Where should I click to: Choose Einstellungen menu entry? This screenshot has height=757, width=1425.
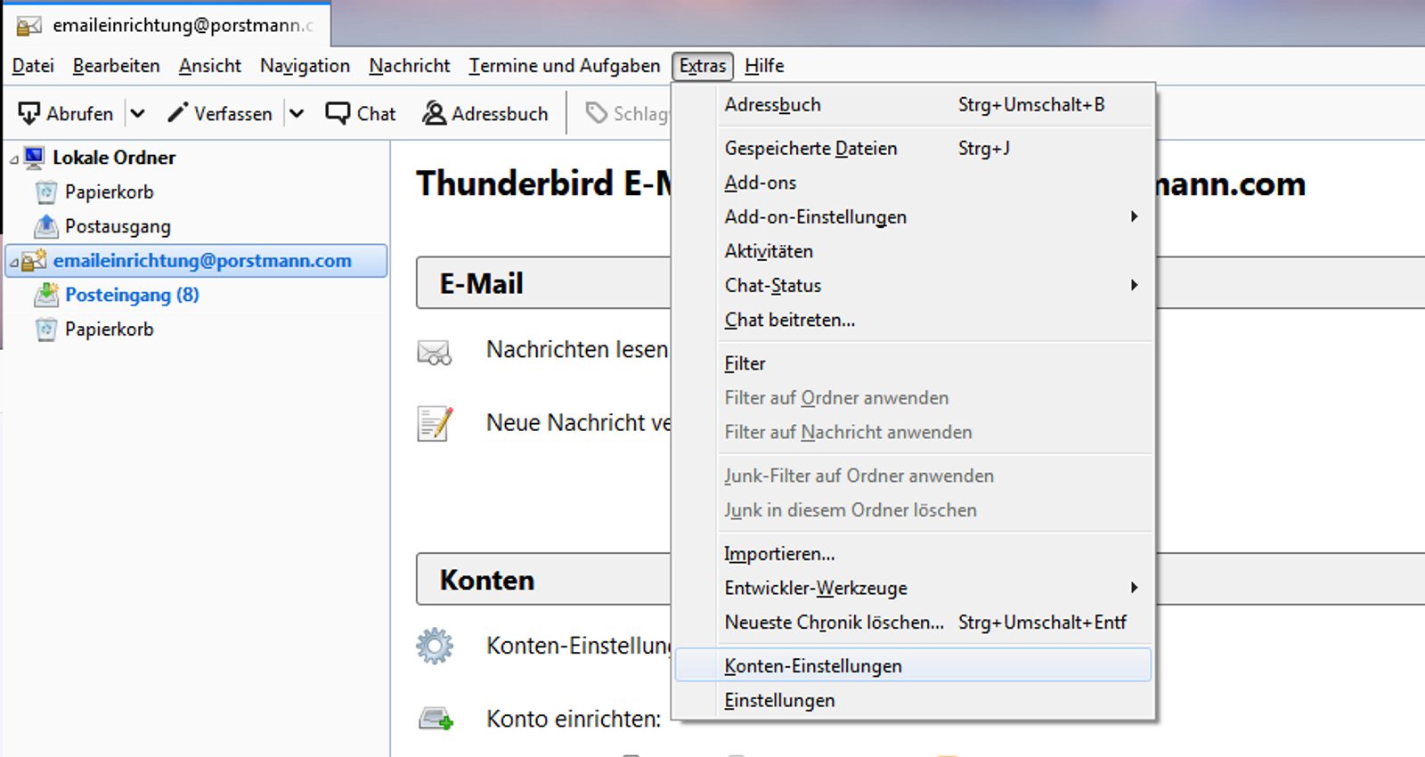point(913,701)
